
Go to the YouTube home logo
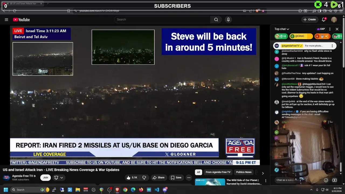(21, 19)
